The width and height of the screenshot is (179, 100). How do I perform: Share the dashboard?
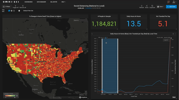click(147, 7)
